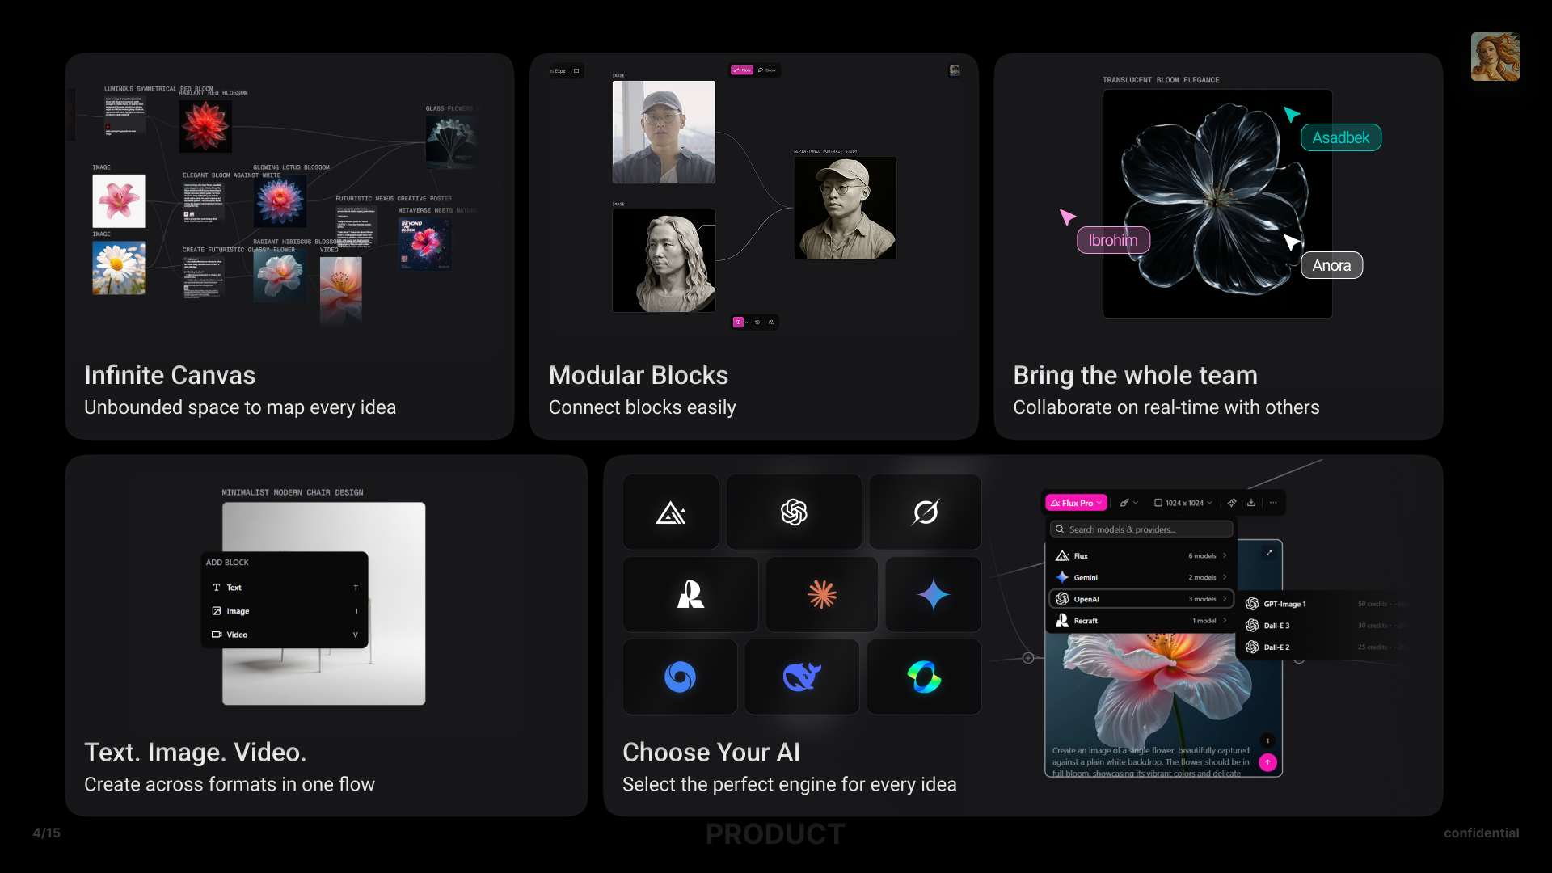
Task: Click the enhance sparkle icon
Action: 1232,503
